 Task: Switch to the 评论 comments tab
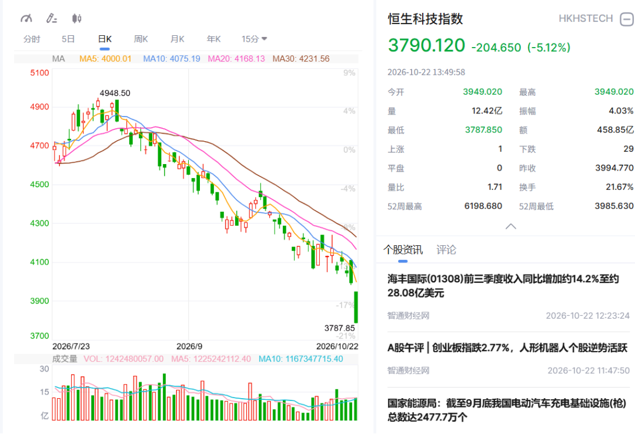(446, 249)
